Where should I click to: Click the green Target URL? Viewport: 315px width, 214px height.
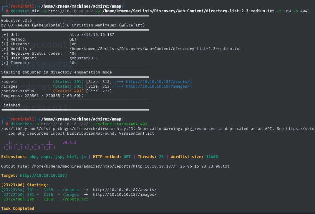(43, 175)
